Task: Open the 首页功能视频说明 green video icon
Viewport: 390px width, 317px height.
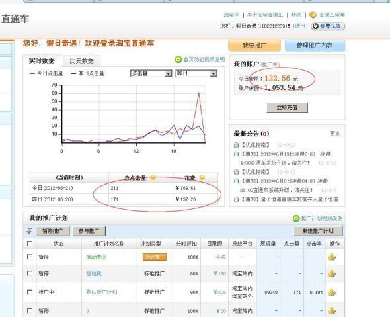Action: [178, 60]
